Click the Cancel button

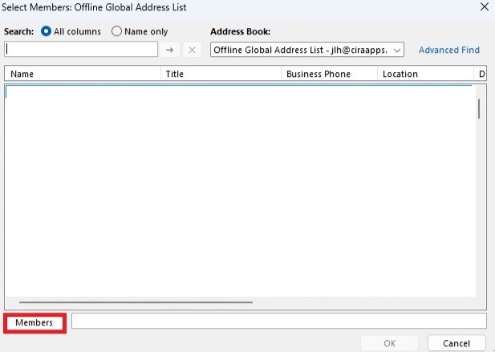click(456, 343)
